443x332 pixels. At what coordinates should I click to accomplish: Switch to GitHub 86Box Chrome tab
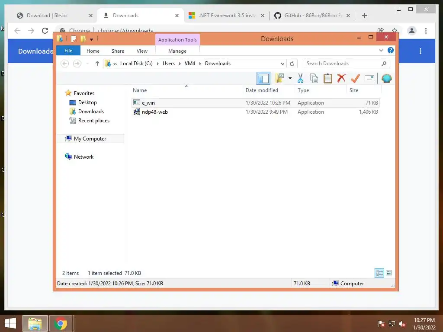312,16
